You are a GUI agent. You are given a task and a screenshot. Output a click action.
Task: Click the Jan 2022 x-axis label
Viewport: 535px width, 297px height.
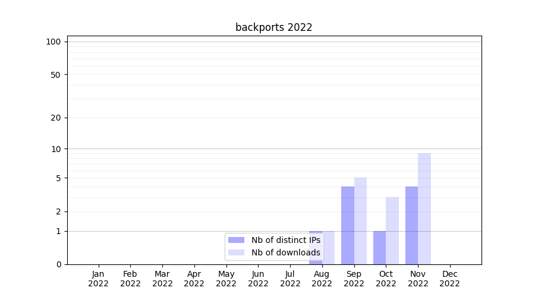pos(98,279)
